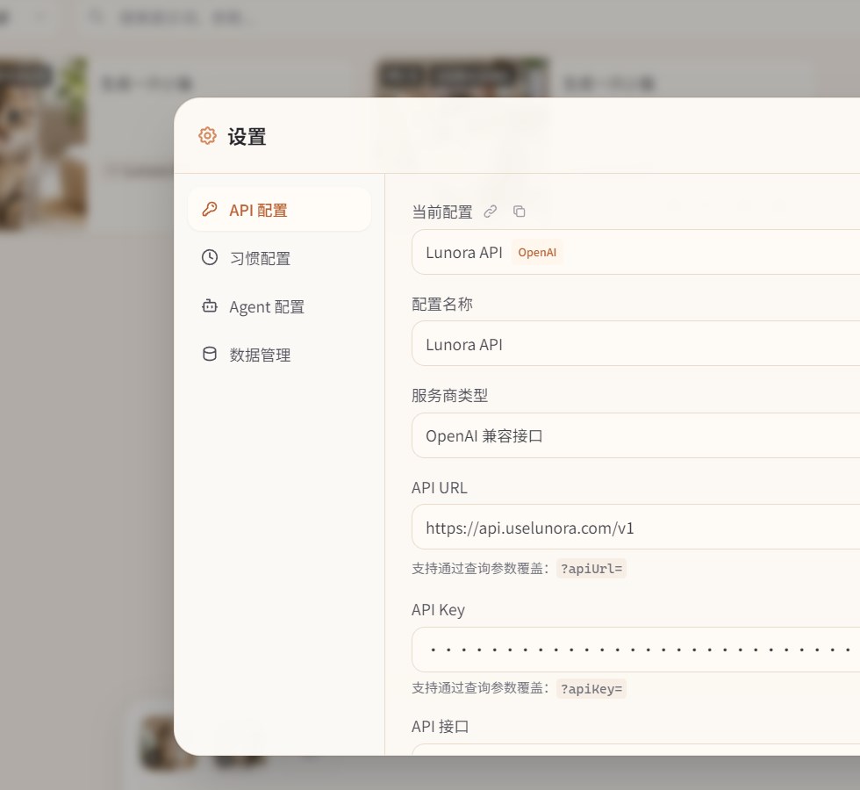Image resolution: width=860 pixels, height=790 pixels.
Task: Click the gear icon next to 设置
Action: tap(207, 135)
